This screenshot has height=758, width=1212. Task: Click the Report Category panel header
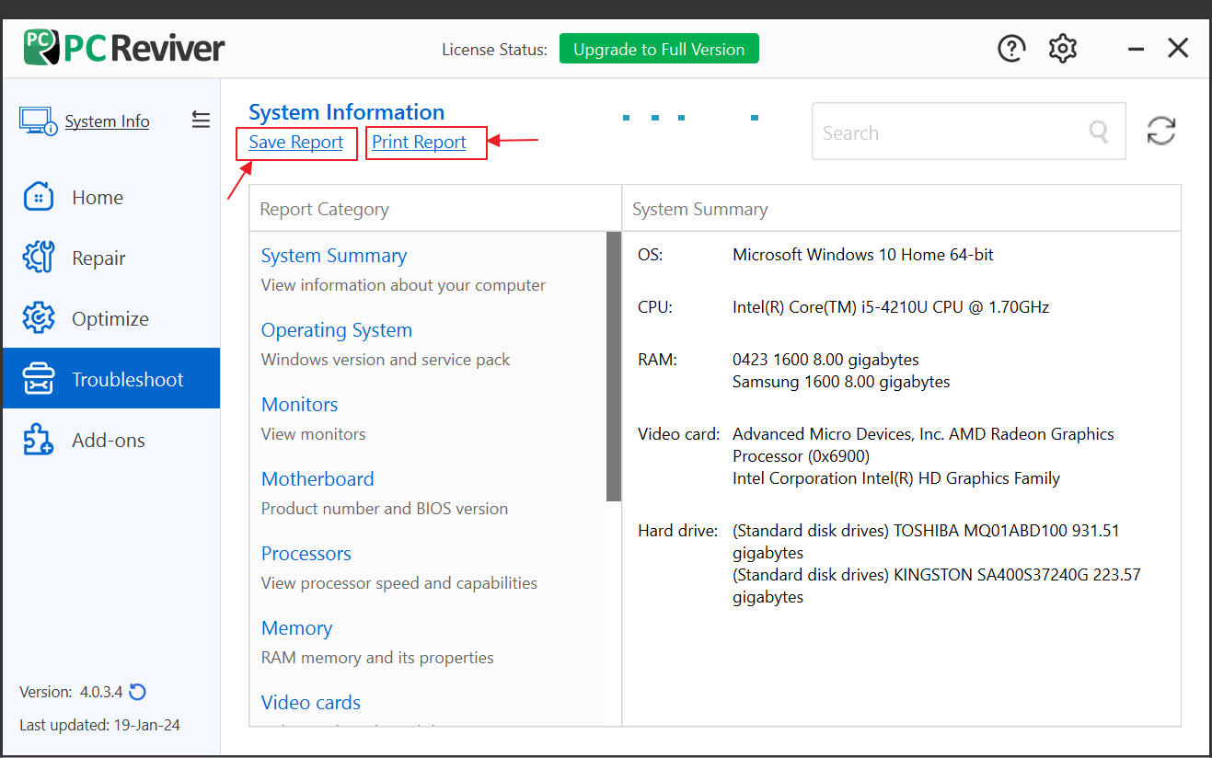click(324, 210)
